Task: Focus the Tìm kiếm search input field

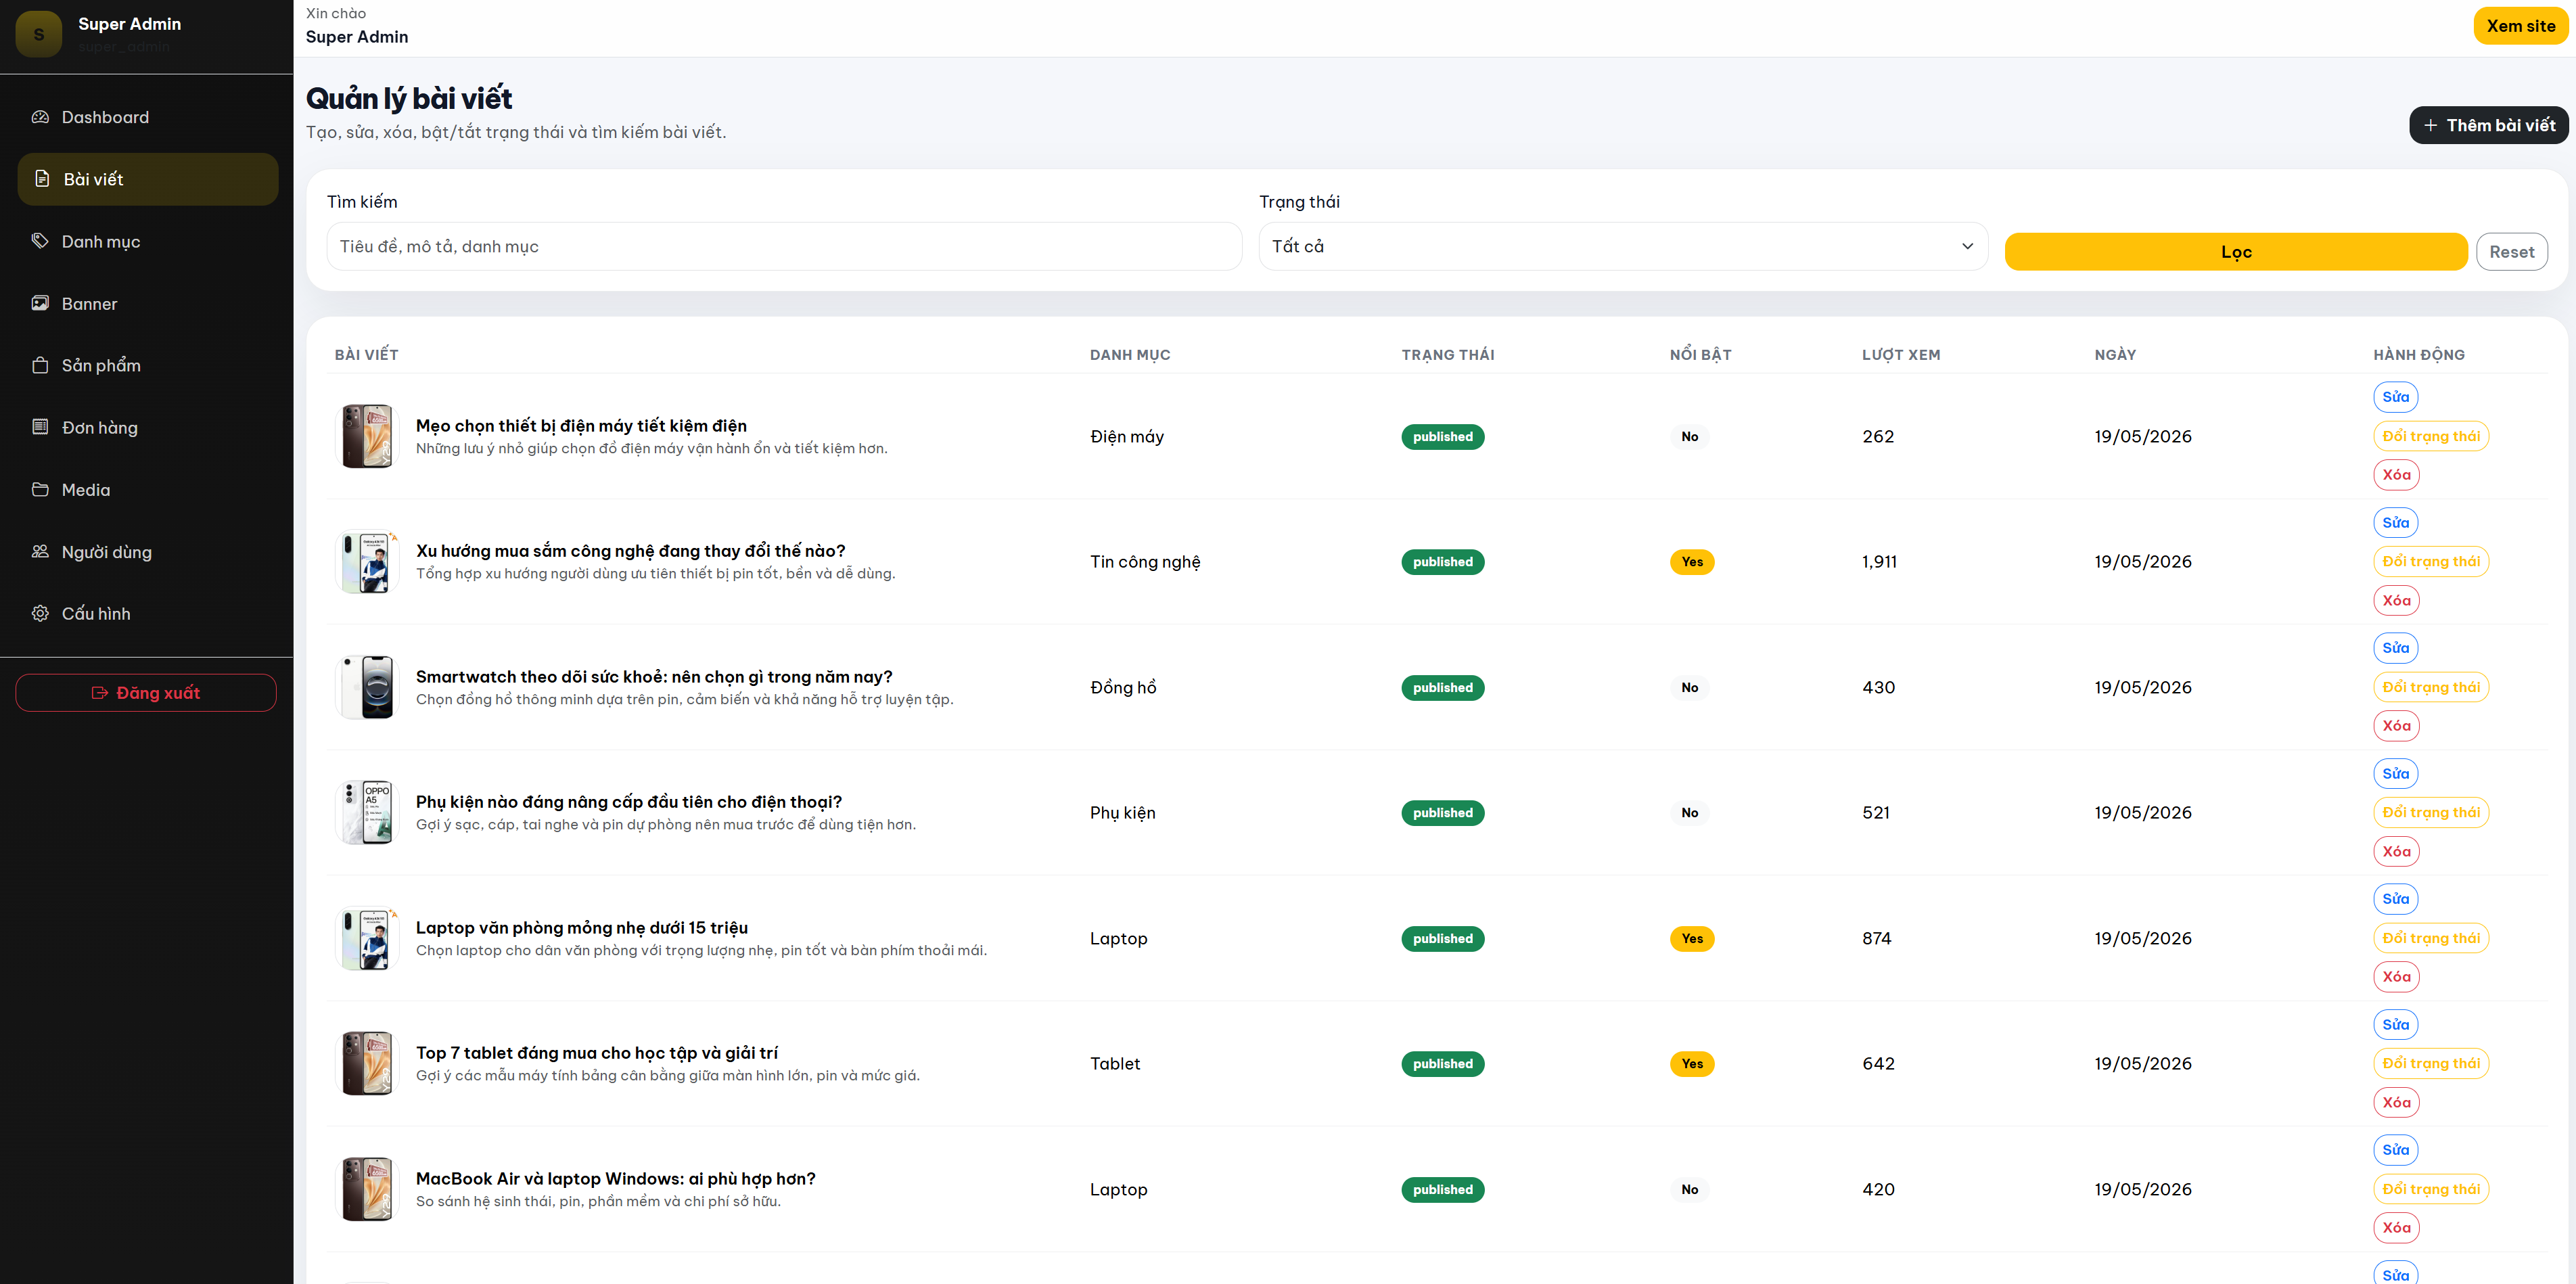Action: pyautogui.click(x=784, y=246)
